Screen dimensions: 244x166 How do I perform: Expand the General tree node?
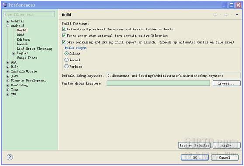click(x=7, y=21)
